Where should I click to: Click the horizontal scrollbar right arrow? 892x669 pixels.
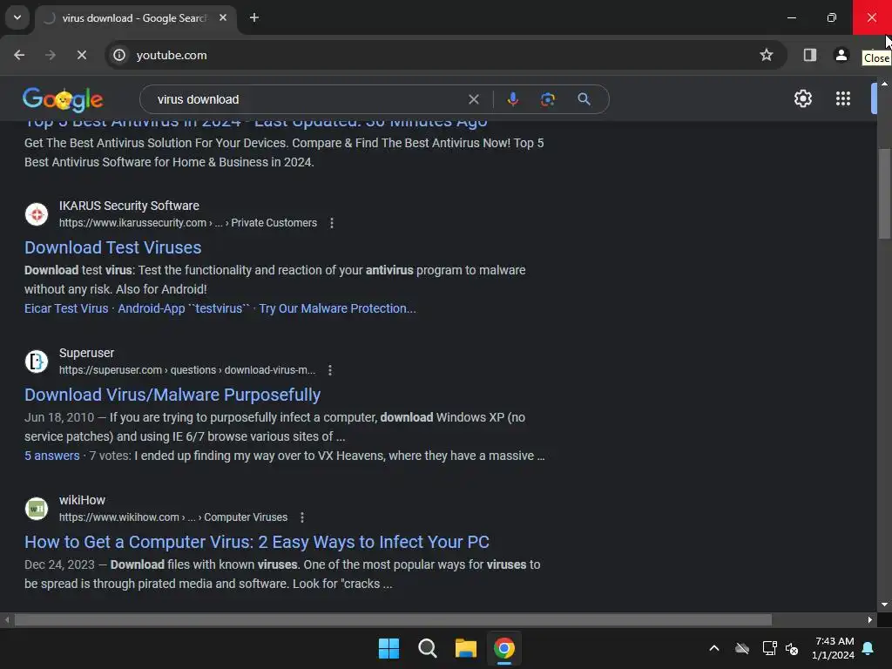(x=870, y=619)
